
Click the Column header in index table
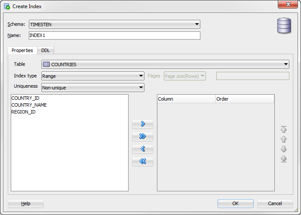click(x=186, y=99)
